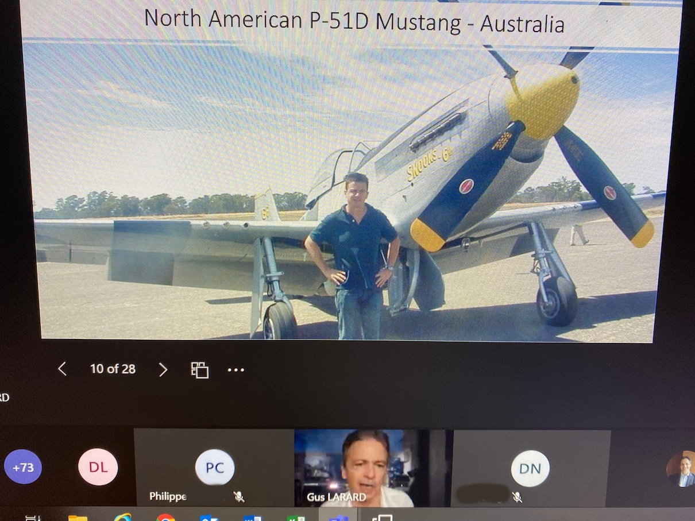
Task: Click the DL participant avatar
Action: (98, 467)
